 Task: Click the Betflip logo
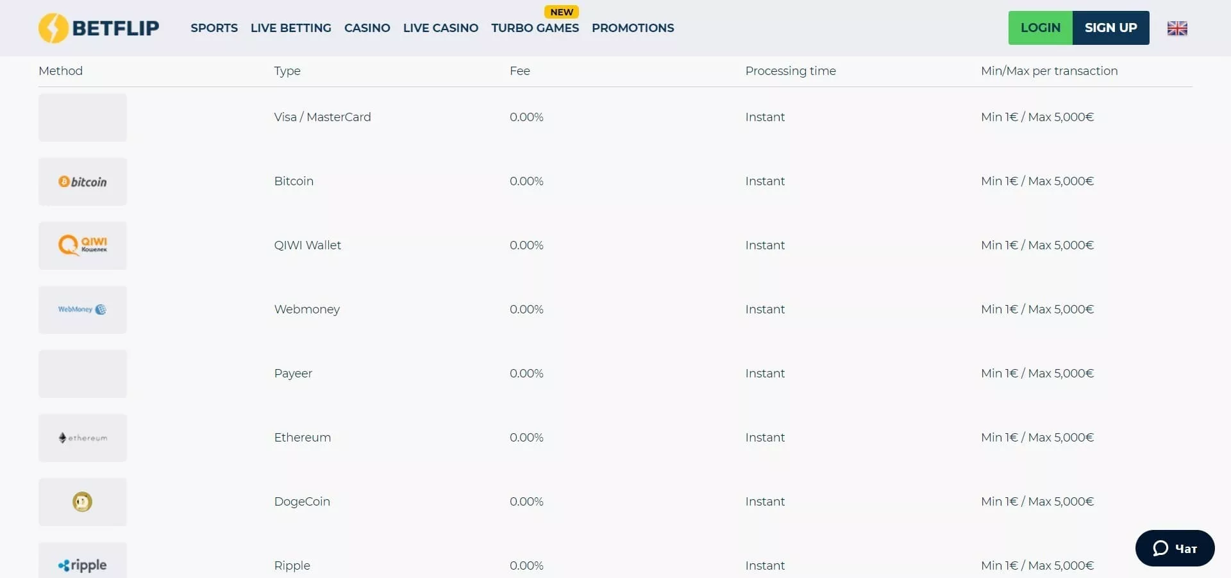99,28
